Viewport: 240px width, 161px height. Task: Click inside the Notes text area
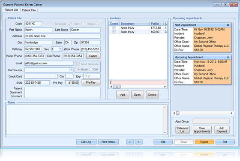(x=85, y=120)
